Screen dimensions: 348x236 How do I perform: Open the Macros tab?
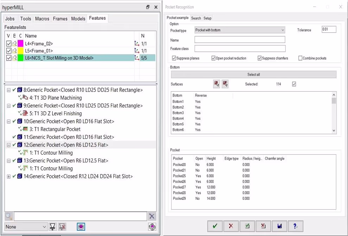point(42,19)
